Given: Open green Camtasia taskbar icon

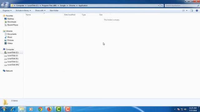Looking at the screenshot, I should click(x=58, y=109).
